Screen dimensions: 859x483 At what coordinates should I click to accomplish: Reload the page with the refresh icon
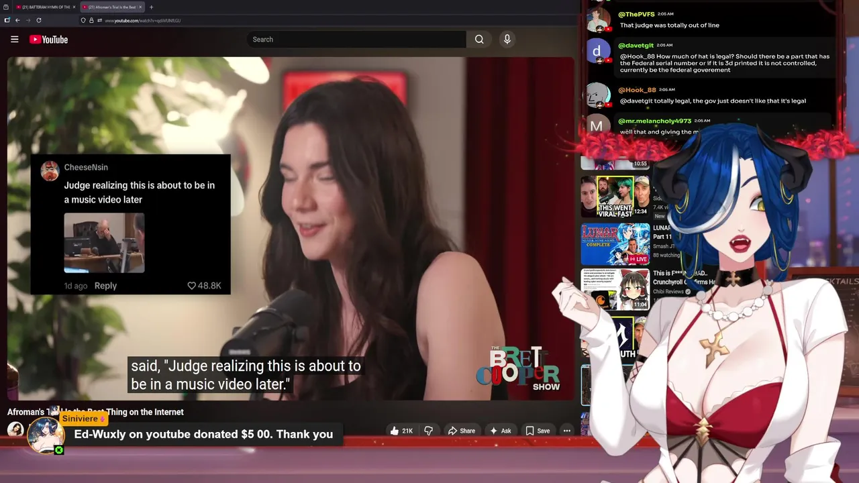pyautogui.click(x=39, y=20)
